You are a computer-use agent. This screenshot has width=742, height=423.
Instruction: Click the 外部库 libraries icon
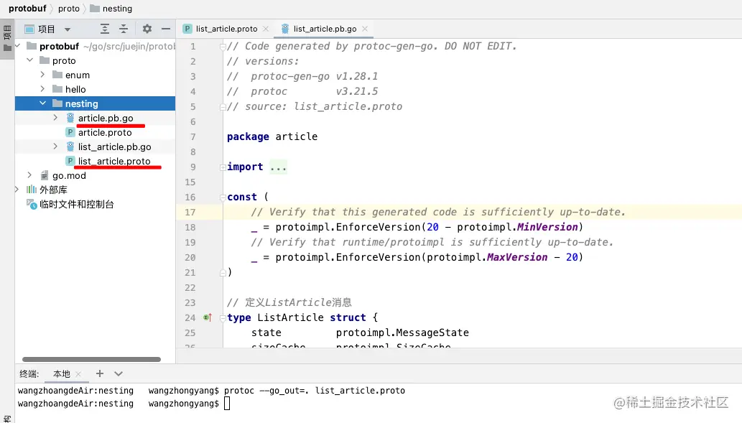click(31, 190)
